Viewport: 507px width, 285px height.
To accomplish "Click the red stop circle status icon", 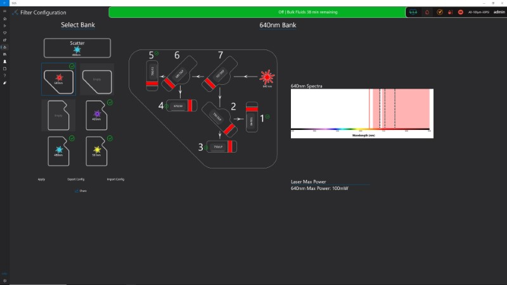I will tap(461, 12).
